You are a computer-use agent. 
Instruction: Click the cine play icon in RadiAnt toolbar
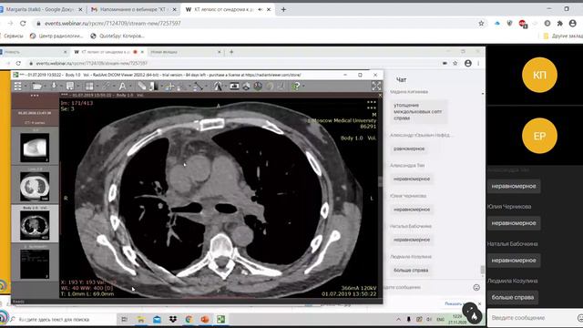tap(234, 87)
